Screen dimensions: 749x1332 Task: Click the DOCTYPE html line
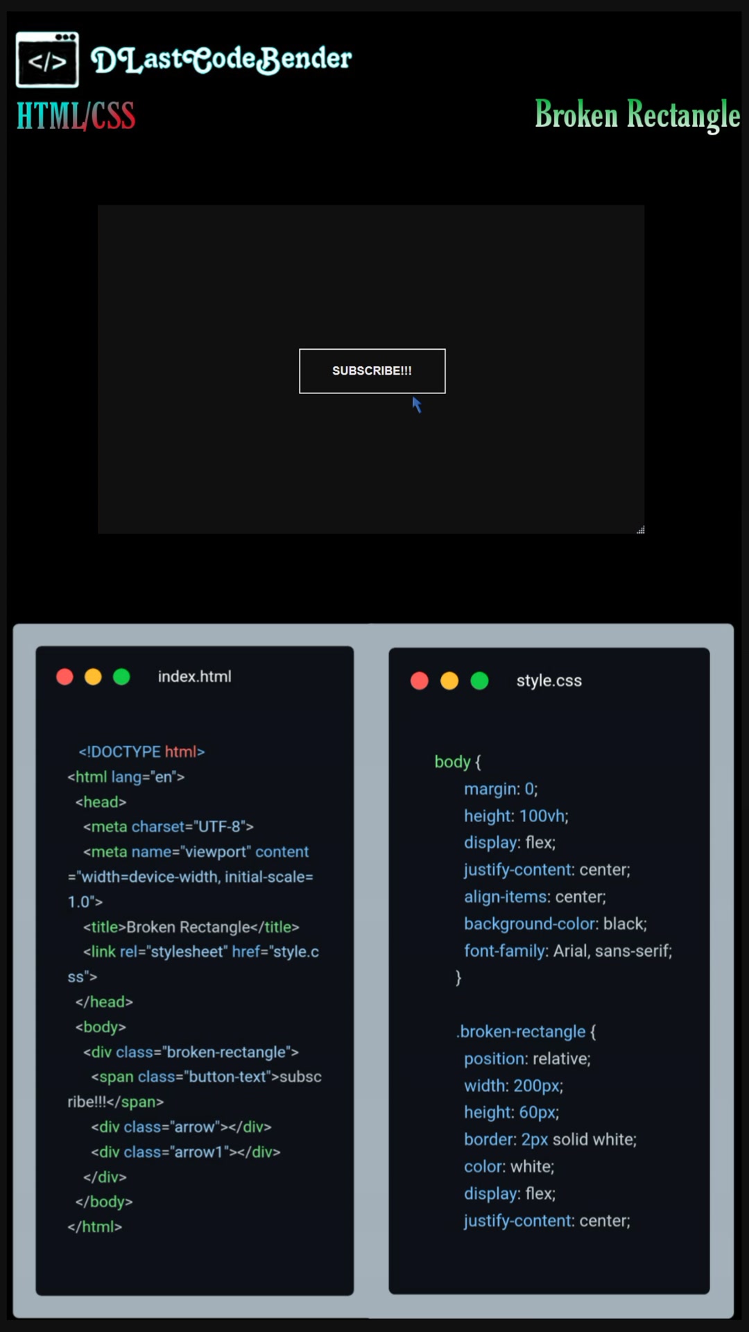pyautogui.click(x=141, y=752)
